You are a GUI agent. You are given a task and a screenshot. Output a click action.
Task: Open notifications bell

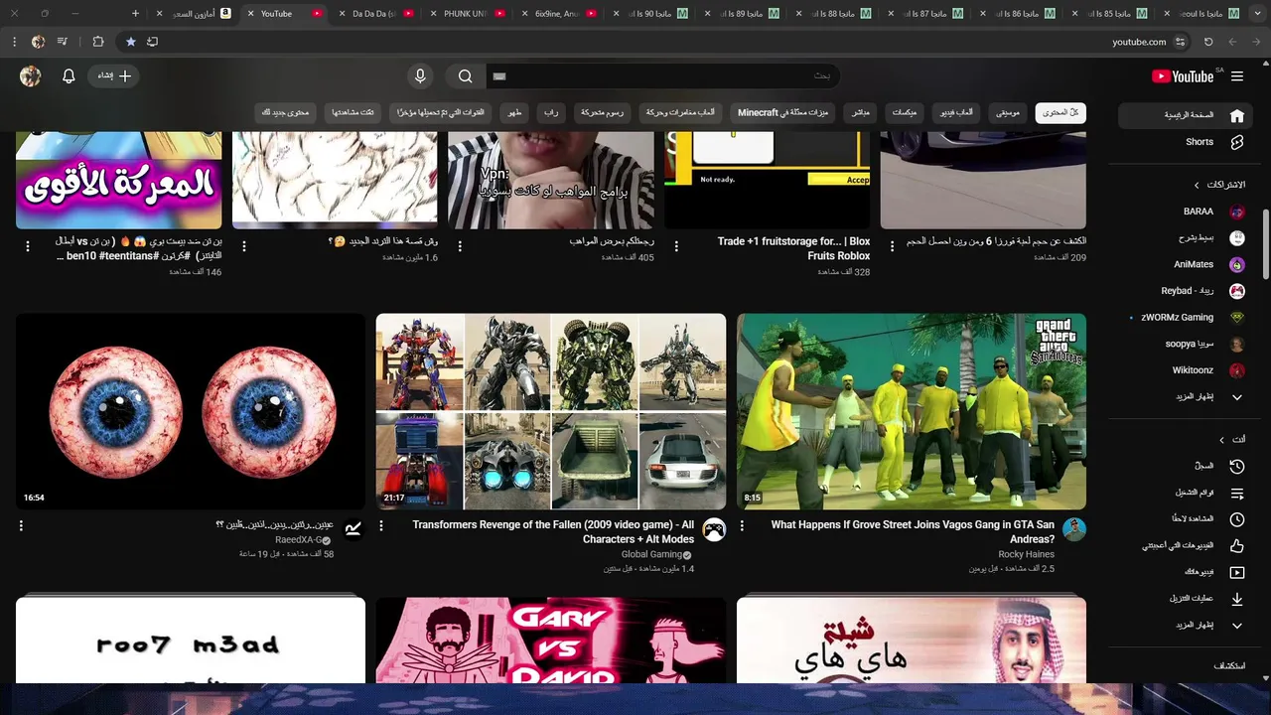pos(69,75)
